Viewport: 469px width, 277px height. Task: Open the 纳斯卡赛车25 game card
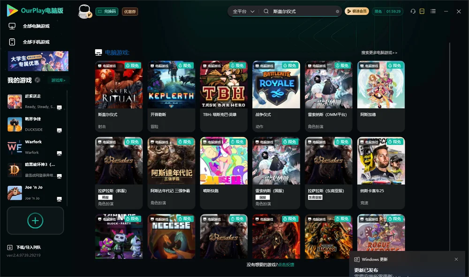click(381, 173)
